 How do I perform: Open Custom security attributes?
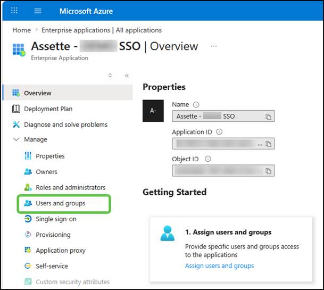pos(72,281)
